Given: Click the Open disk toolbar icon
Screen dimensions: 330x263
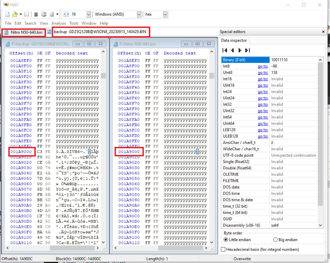Looking at the screenshot, I should point(44,14).
